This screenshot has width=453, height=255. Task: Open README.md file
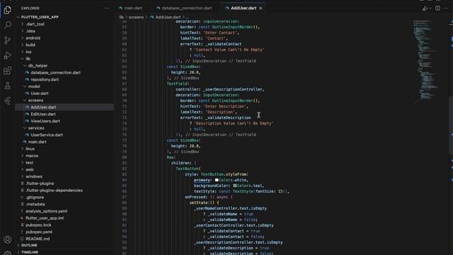click(x=38, y=239)
